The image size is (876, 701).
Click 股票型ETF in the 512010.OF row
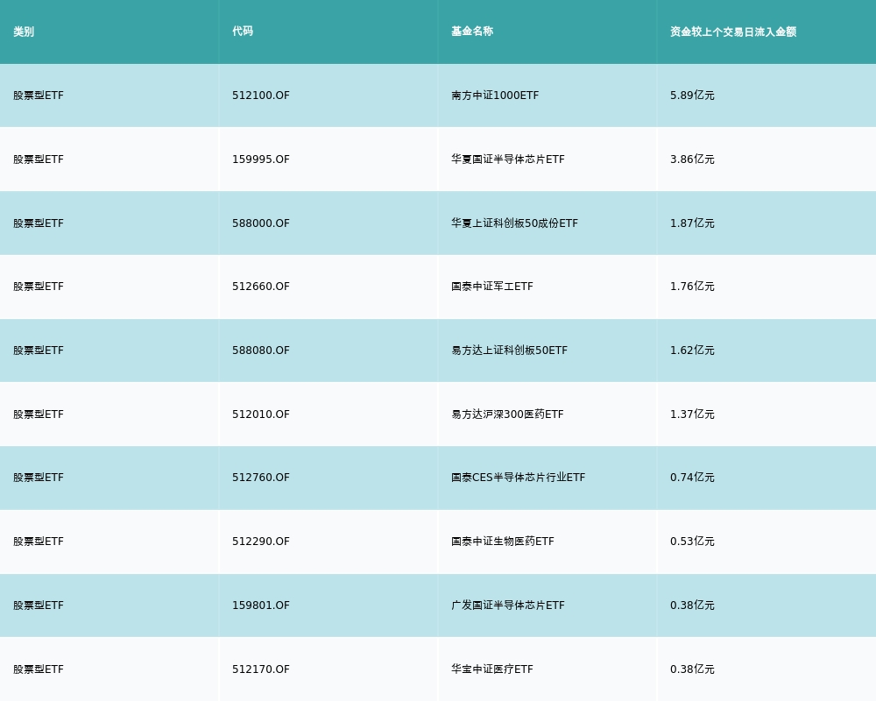pyautogui.click(x=39, y=414)
